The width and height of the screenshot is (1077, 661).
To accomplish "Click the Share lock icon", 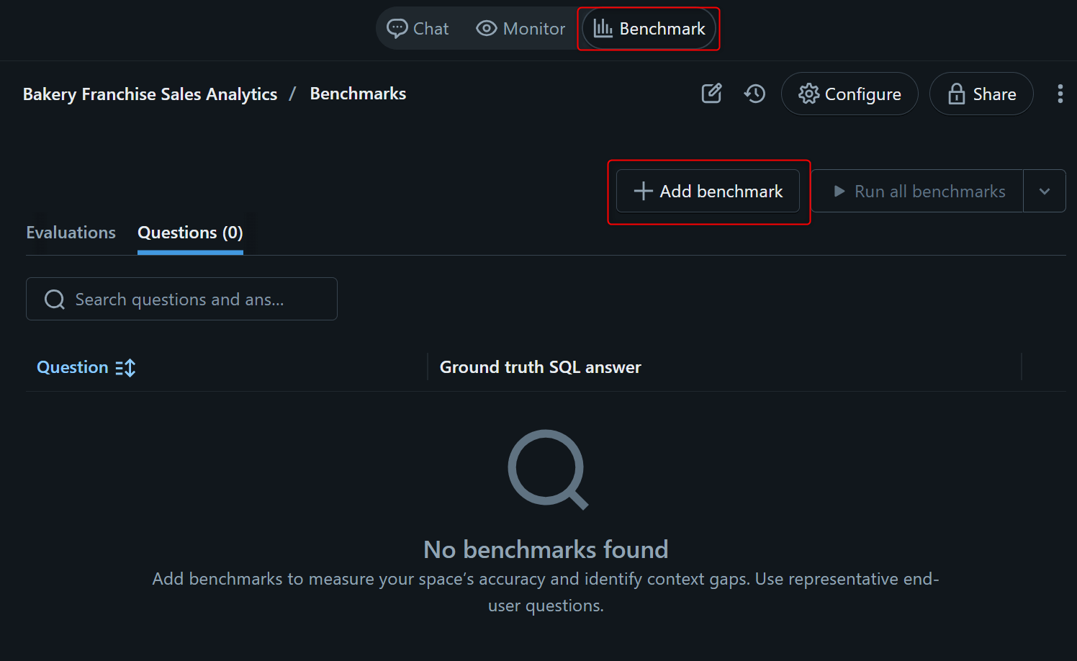I will coord(956,94).
